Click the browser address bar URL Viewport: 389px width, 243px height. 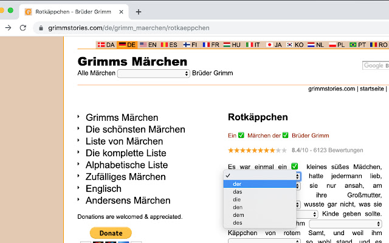[x=128, y=28]
